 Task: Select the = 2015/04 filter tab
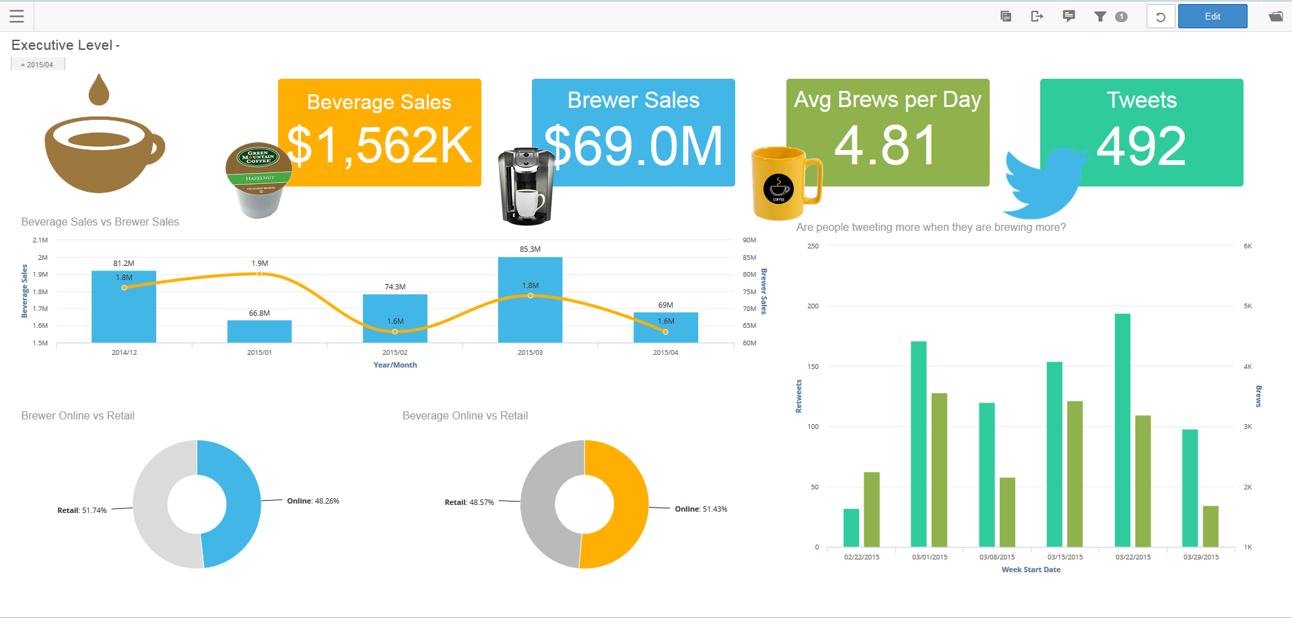[x=38, y=65]
